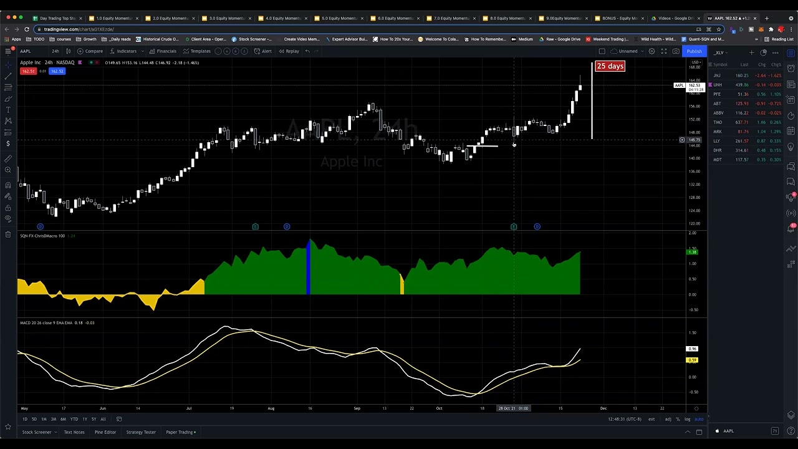
Task: Toggle adjusted data (adj)
Action: (x=668, y=419)
